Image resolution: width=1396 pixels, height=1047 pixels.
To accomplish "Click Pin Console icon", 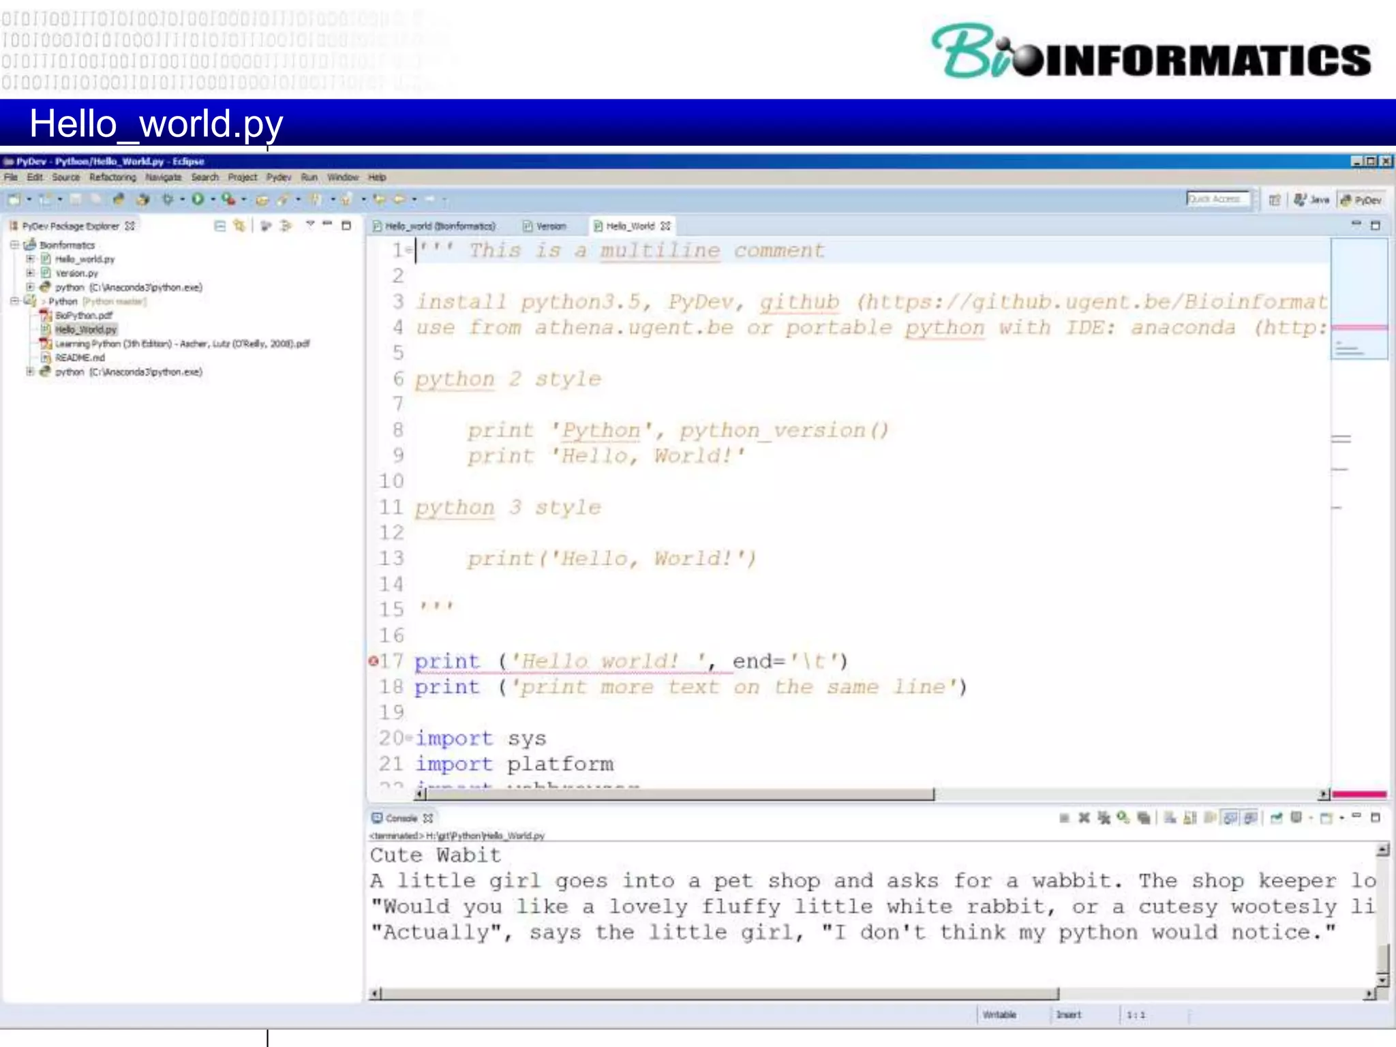I will tap(1277, 818).
